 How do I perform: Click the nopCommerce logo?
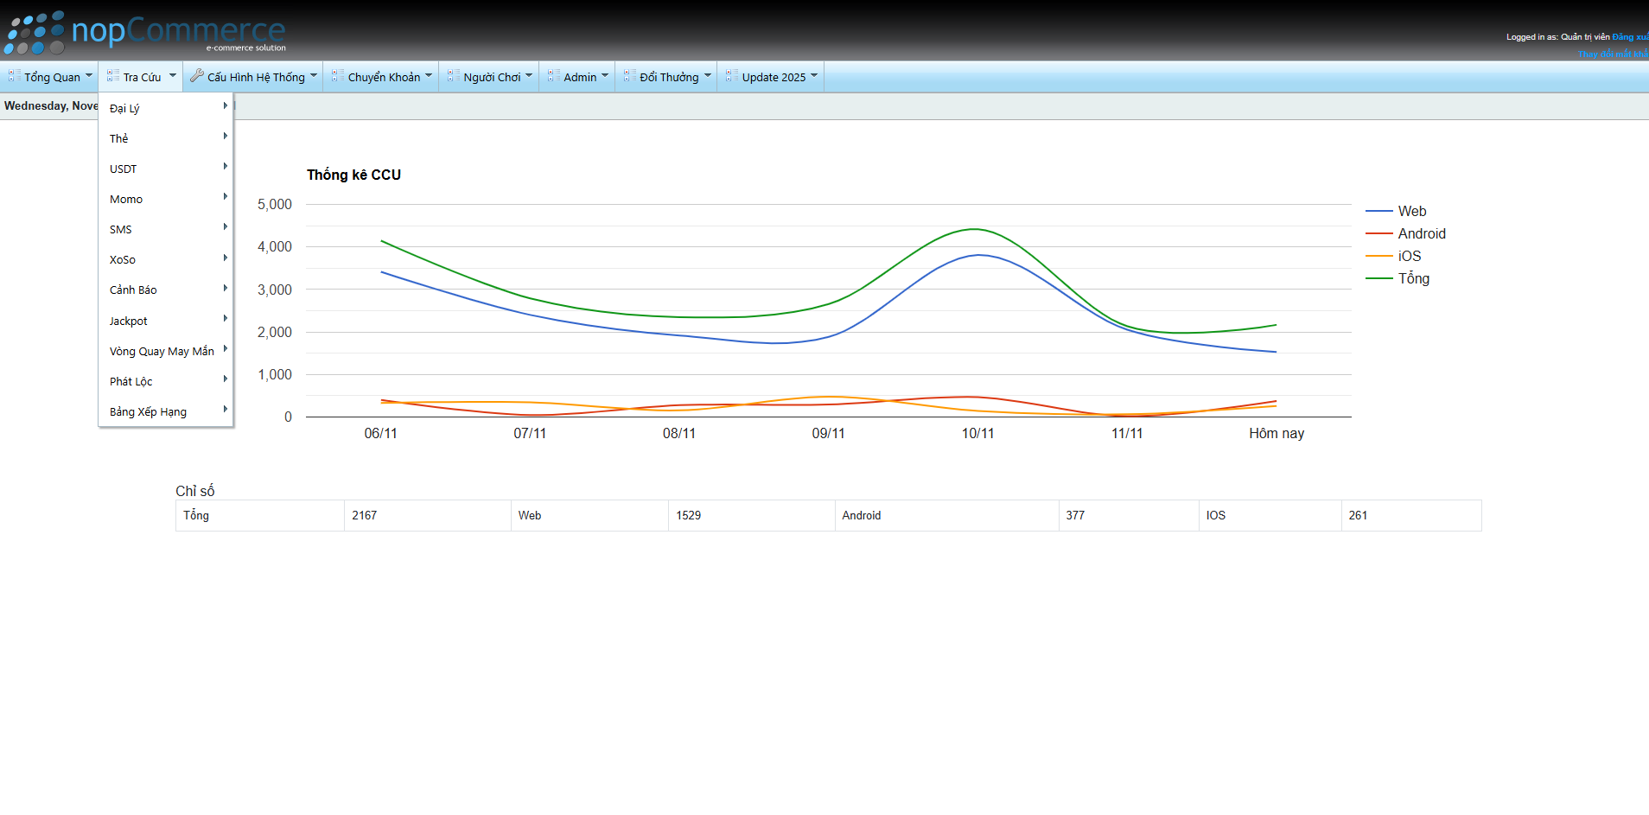pos(145,33)
